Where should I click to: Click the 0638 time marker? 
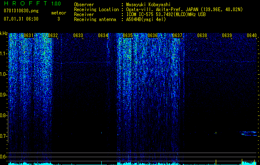[x=202, y=35]
